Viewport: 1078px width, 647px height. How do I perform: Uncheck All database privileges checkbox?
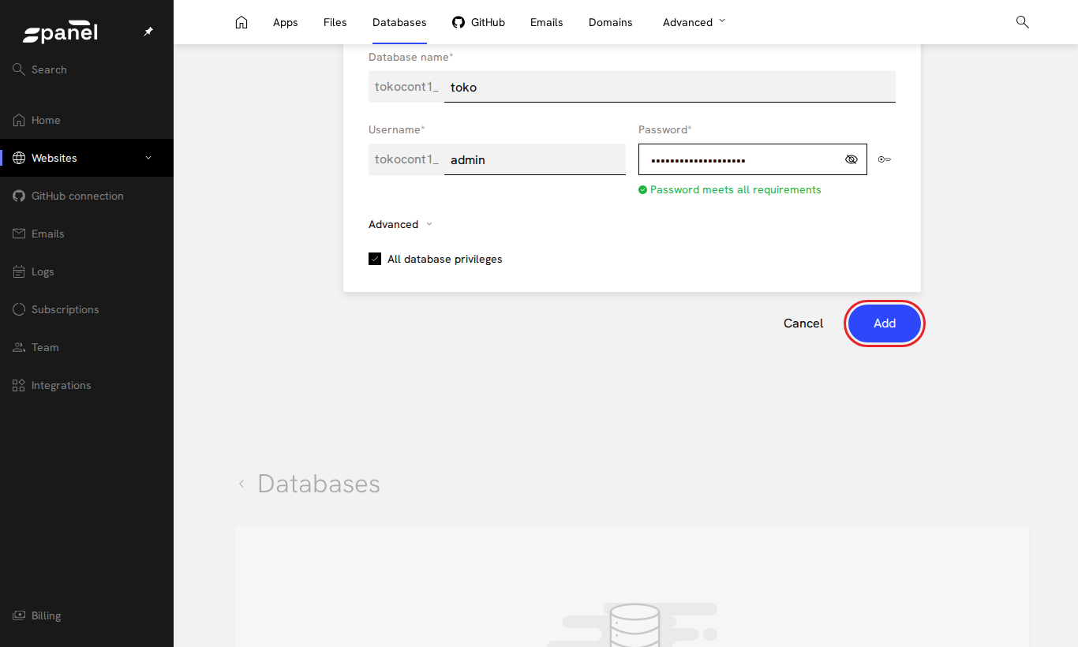[375, 259]
